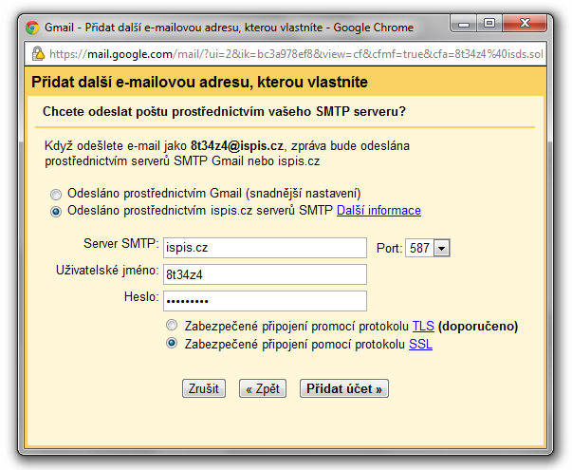The height and width of the screenshot is (470, 572).
Task: Minimize the Gmail popup window
Action: click(461, 22)
